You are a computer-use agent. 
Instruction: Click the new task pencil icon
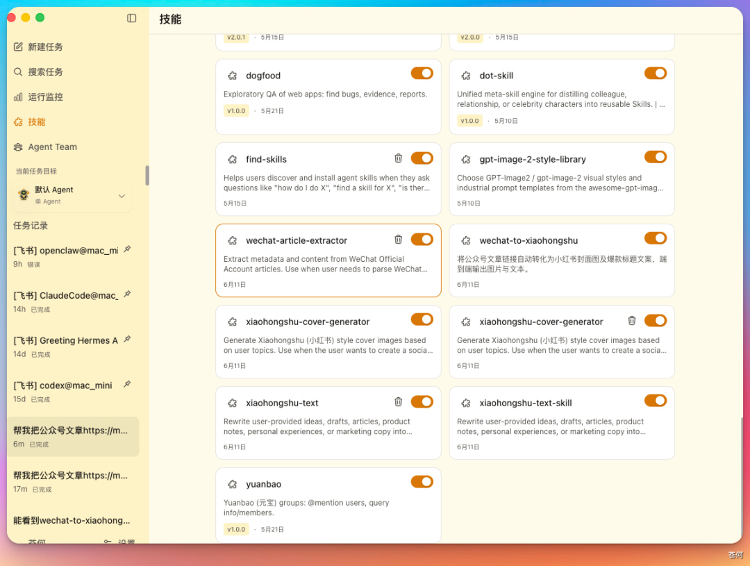pos(18,47)
